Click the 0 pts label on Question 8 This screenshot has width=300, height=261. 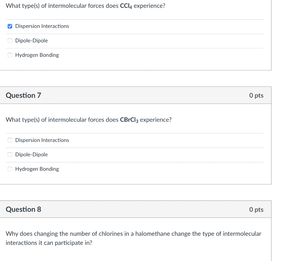pos(256,209)
